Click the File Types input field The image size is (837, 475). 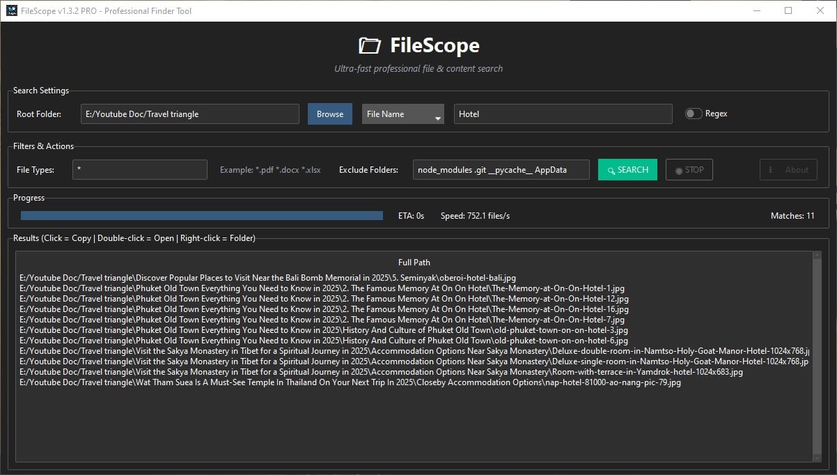[x=140, y=170]
